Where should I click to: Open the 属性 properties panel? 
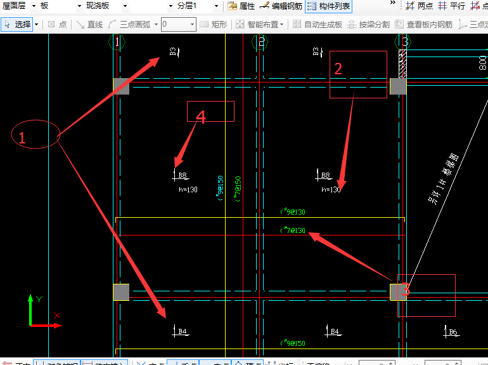pos(241,6)
